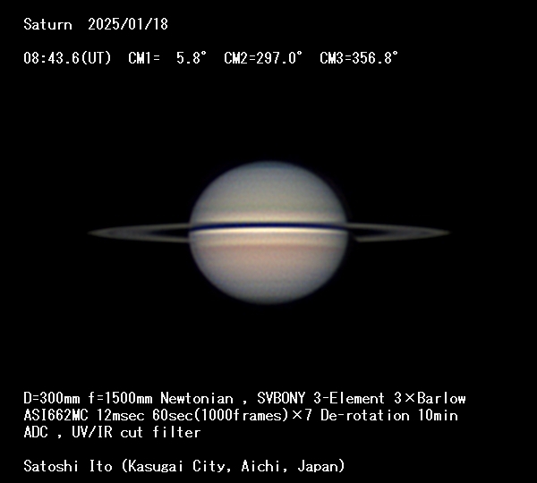Click the time '08:43.6(UT)'
537x483 pixels.
[x=67, y=58]
